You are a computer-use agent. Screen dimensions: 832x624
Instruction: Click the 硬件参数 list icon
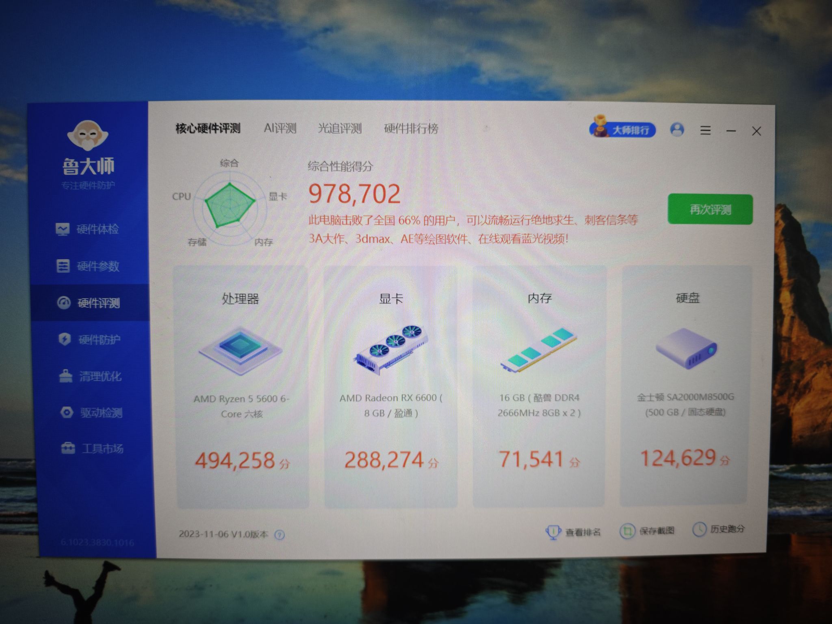[63, 266]
